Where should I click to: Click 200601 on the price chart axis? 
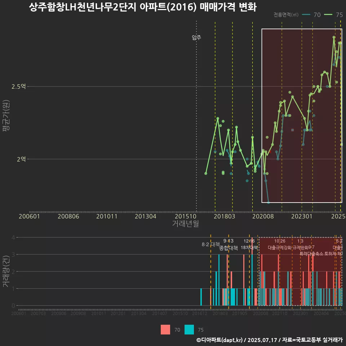(x=29, y=217)
